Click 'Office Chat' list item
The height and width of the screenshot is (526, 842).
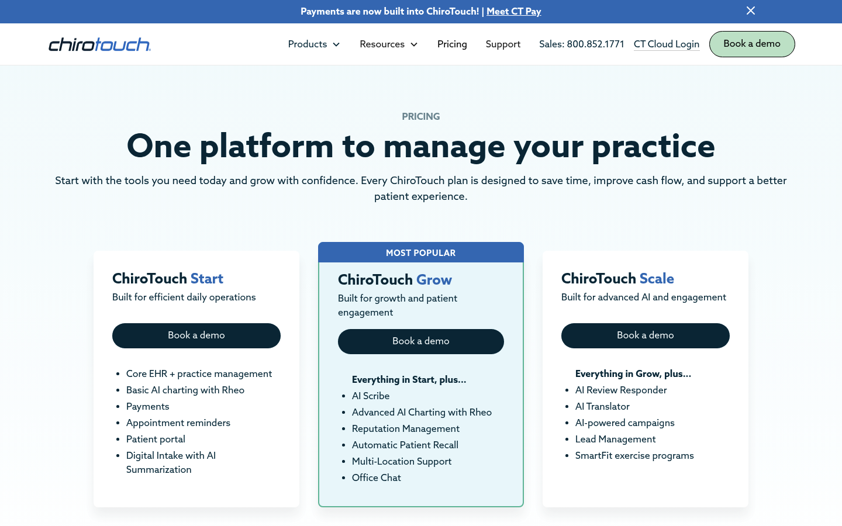377,477
